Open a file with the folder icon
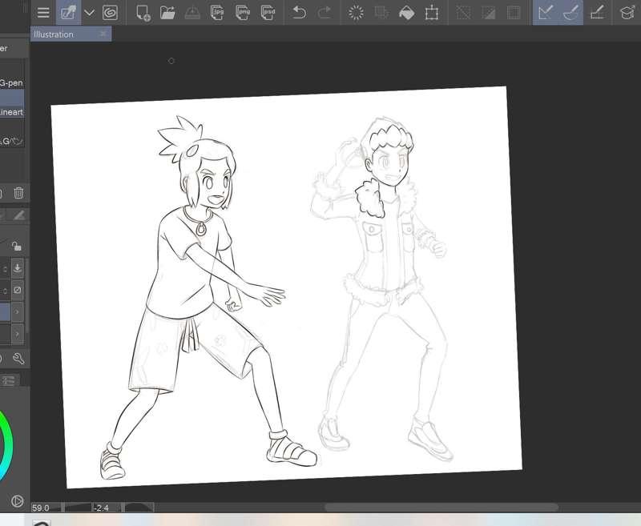The height and width of the screenshot is (526, 641). click(167, 13)
